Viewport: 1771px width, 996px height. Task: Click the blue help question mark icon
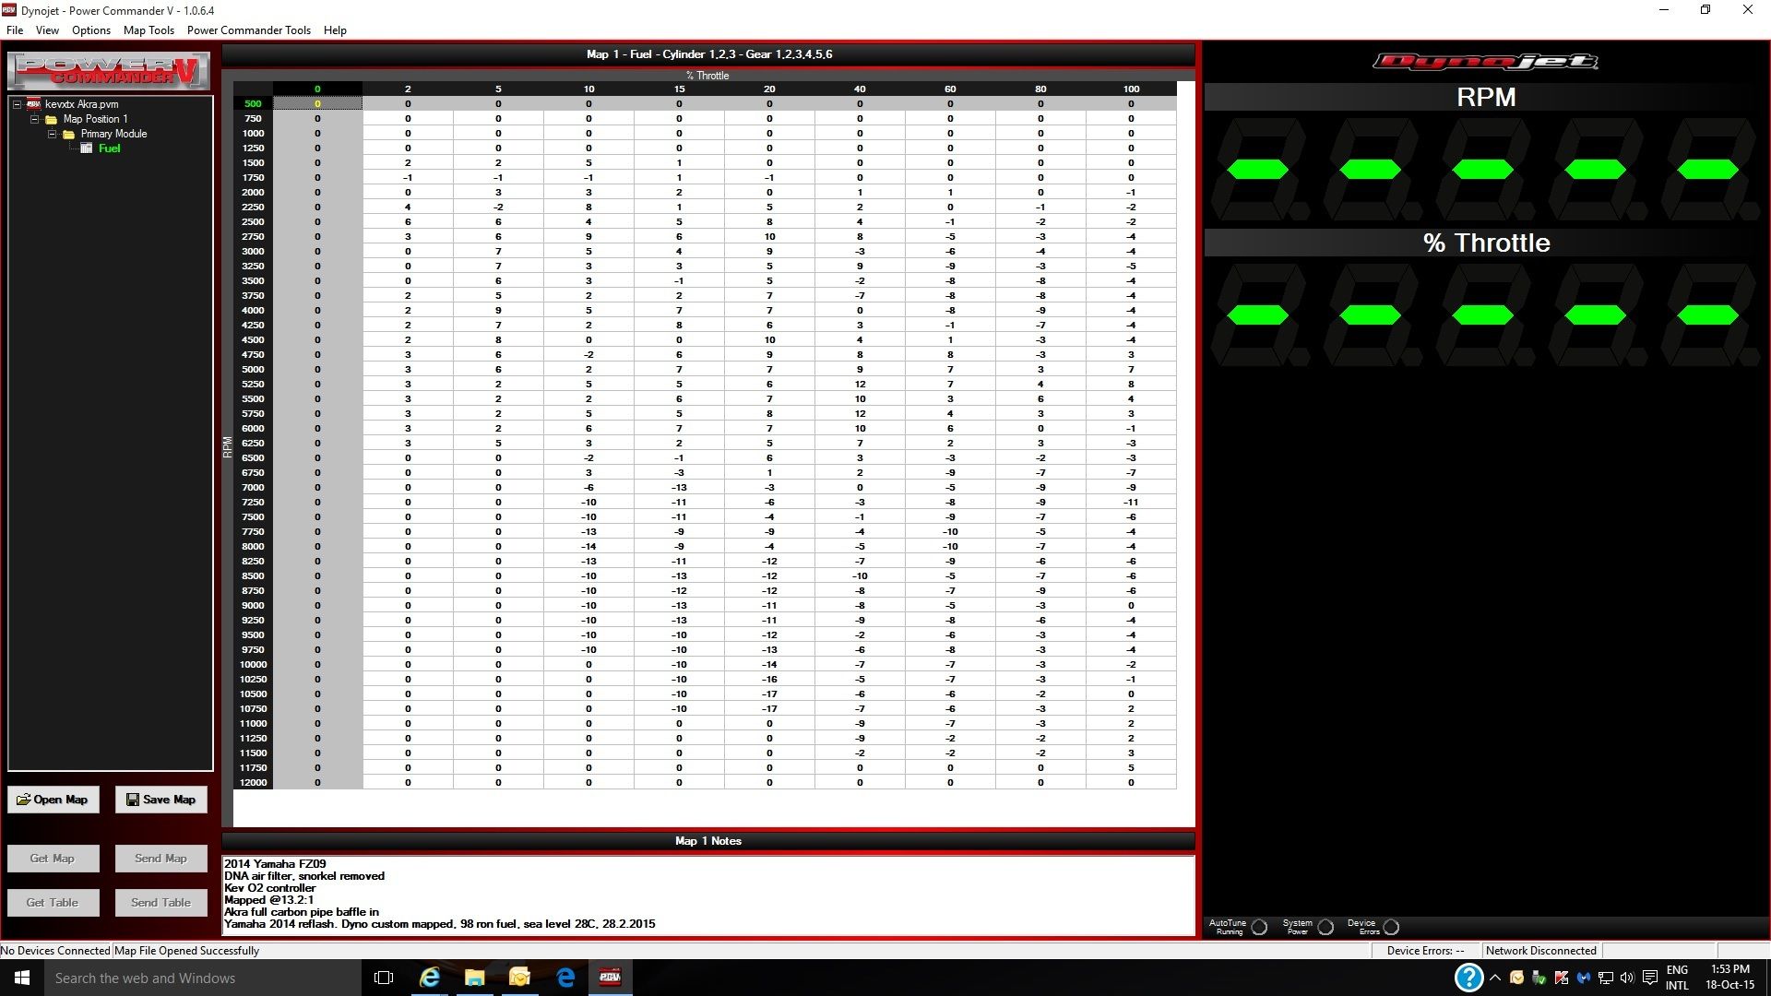click(x=1468, y=978)
